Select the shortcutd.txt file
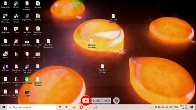 click(x=6, y=93)
